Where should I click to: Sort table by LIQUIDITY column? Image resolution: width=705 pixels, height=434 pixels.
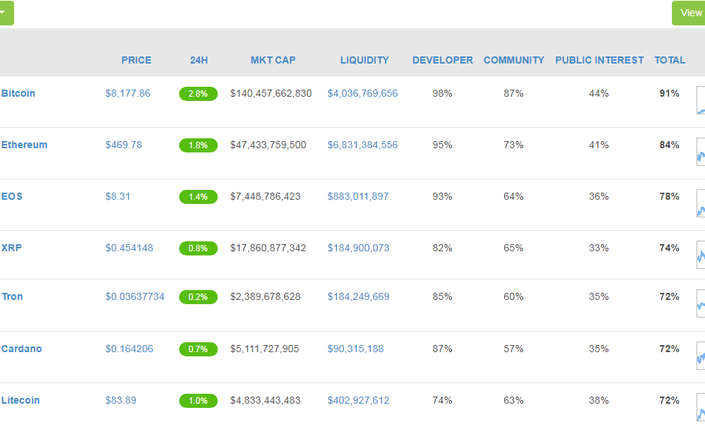click(364, 60)
